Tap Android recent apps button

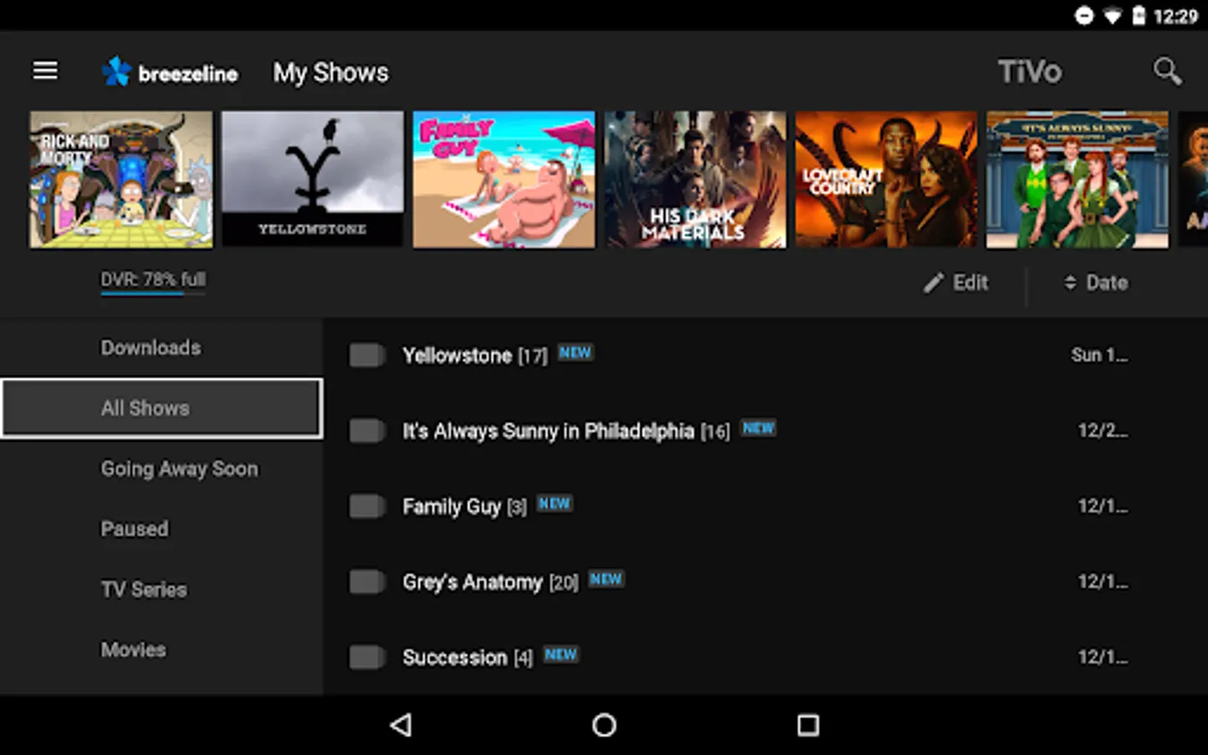tap(808, 725)
